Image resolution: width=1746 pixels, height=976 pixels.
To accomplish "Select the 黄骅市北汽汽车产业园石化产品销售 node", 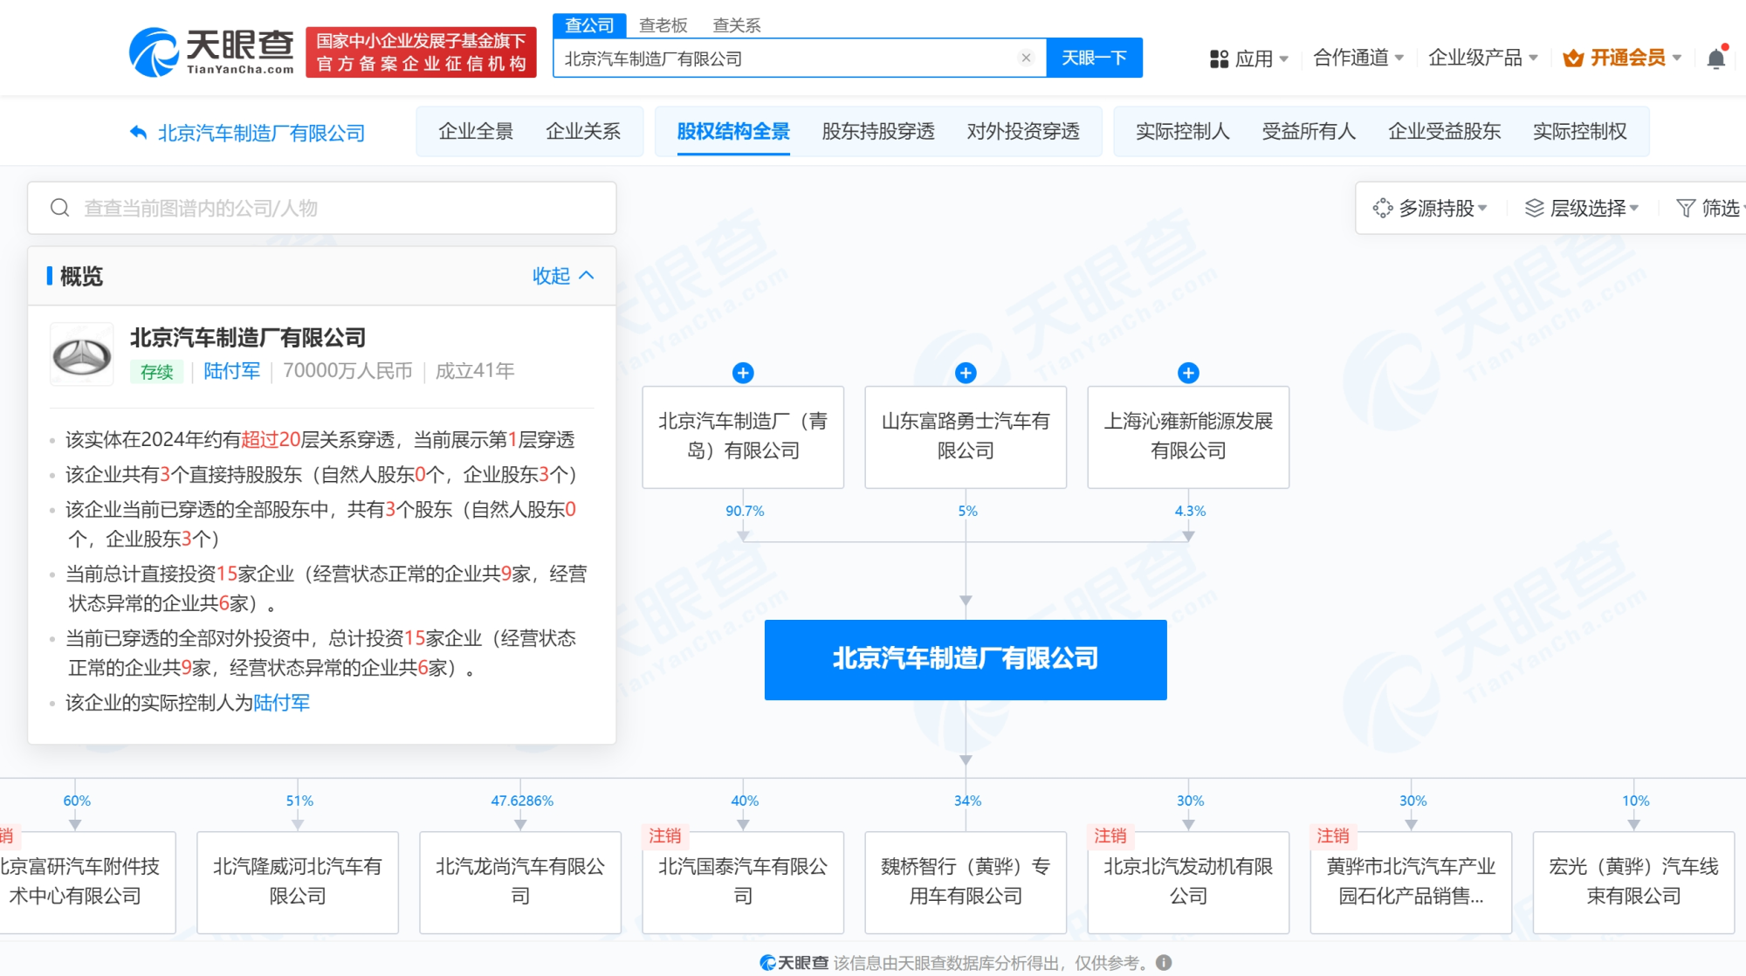I will click(x=1411, y=882).
